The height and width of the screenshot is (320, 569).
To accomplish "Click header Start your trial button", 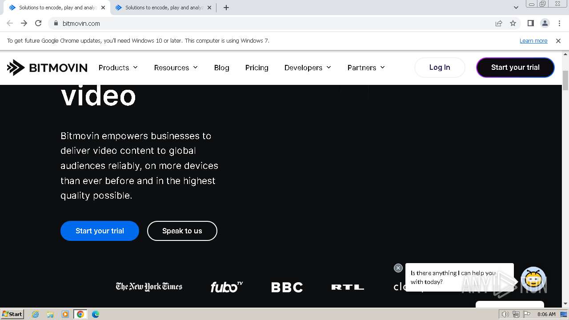I will tap(515, 68).
